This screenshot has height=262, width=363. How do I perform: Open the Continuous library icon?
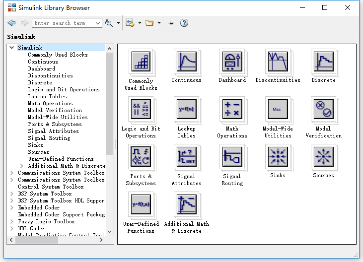[x=186, y=61]
